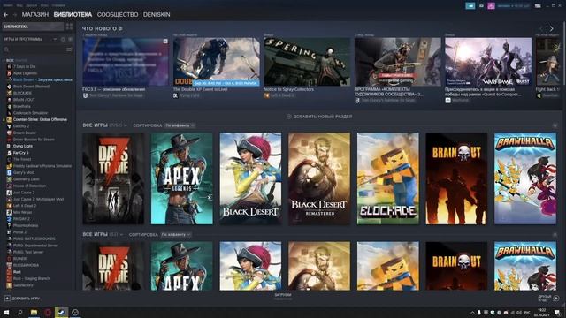
Task: Open File Explorer from taskbar
Action: click(x=34, y=312)
